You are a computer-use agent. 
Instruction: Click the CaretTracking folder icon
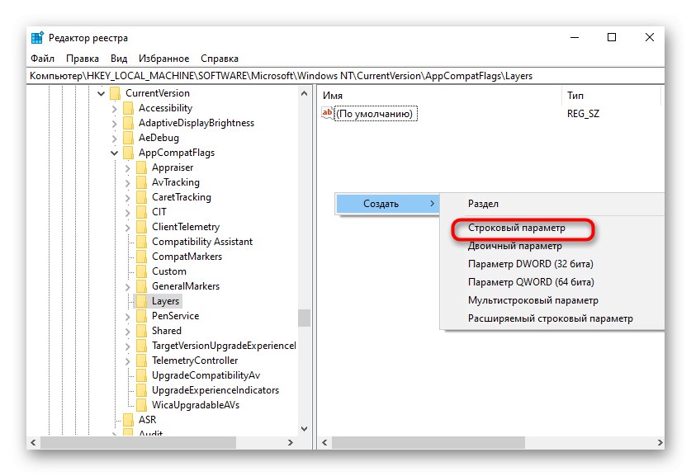pos(141,197)
